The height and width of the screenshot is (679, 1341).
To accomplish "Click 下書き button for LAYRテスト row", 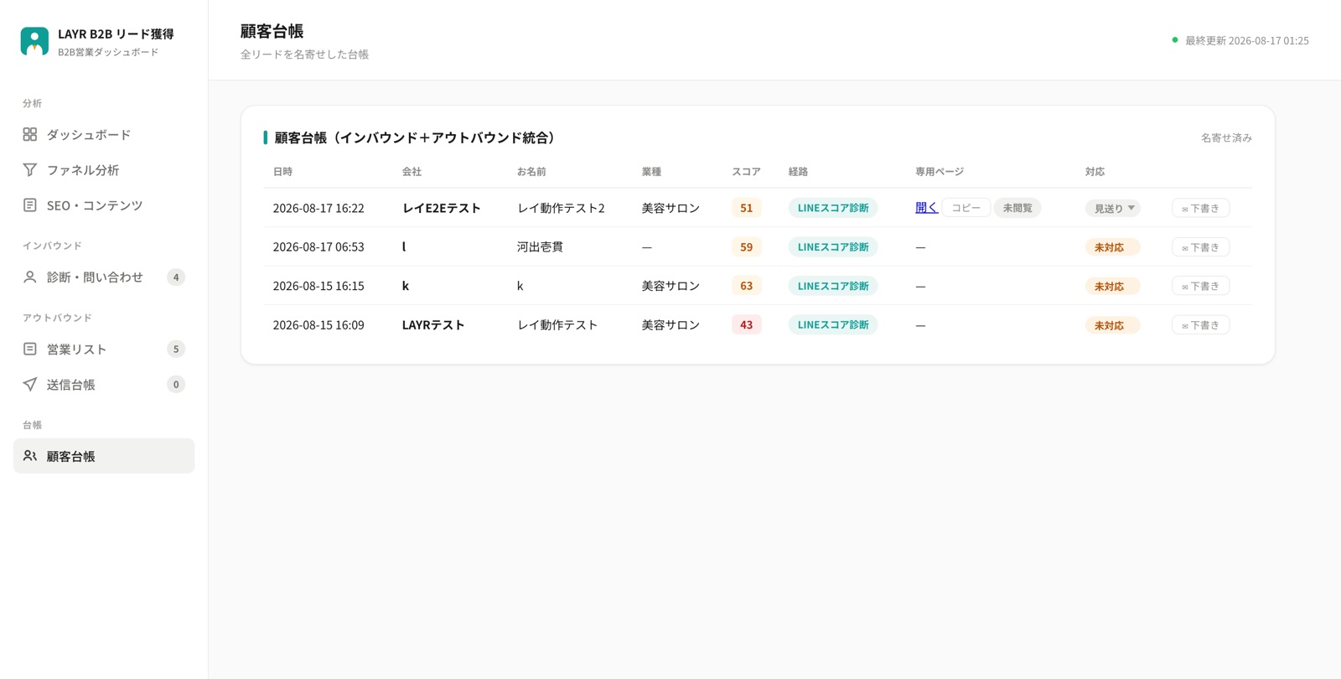I will (x=1200, y=325).
